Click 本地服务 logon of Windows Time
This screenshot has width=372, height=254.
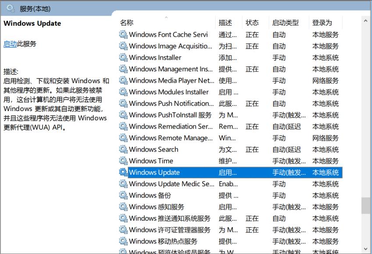326,161
